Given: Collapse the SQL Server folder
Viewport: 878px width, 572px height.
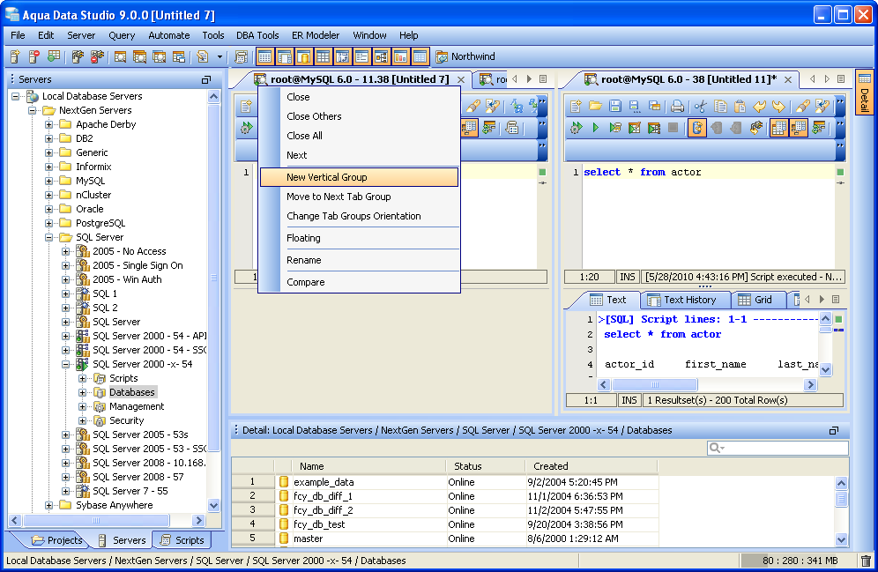Looking at the screenshot, I should [x=49, y=237].
